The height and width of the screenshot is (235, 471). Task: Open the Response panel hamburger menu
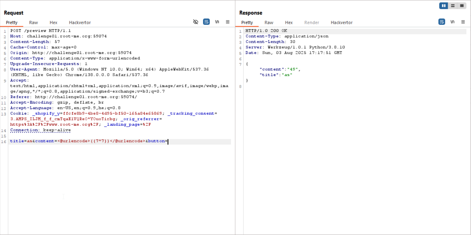pos(463,22)
